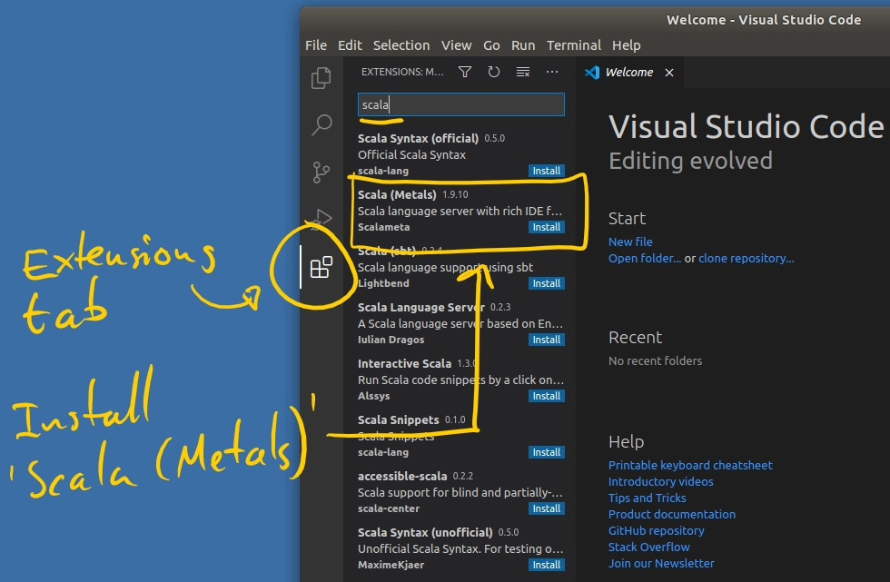Click the clone repository link
The height and width of the screenshot is (582, 890).
click(x=746, y=258)
